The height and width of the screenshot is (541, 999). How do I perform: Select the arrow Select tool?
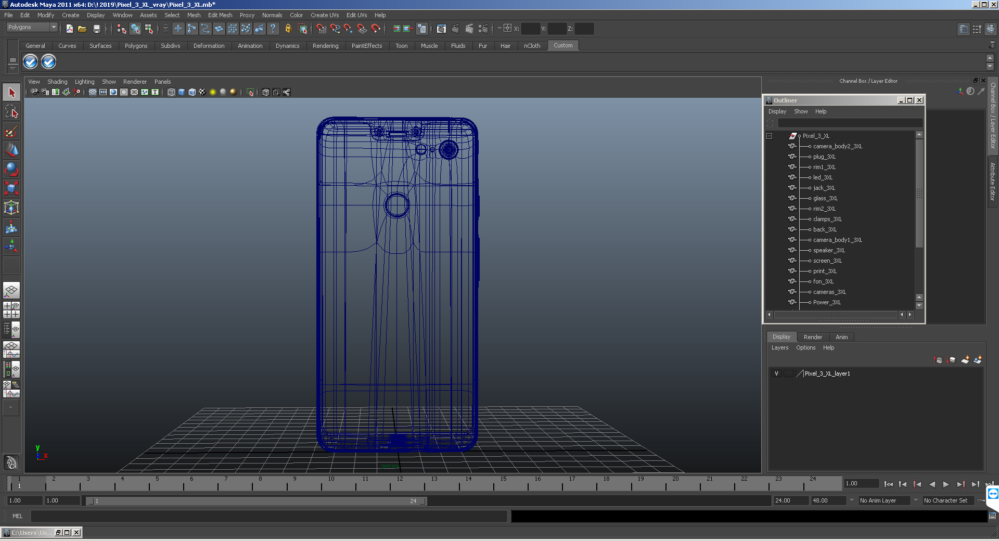pos(11,93)
